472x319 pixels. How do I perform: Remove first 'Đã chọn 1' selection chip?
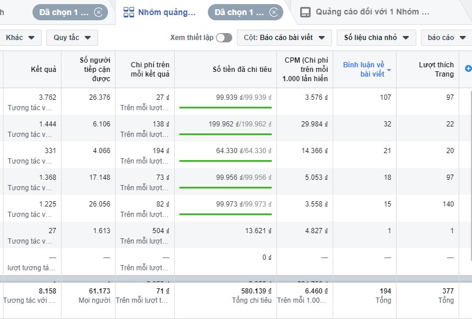(99, 12)
